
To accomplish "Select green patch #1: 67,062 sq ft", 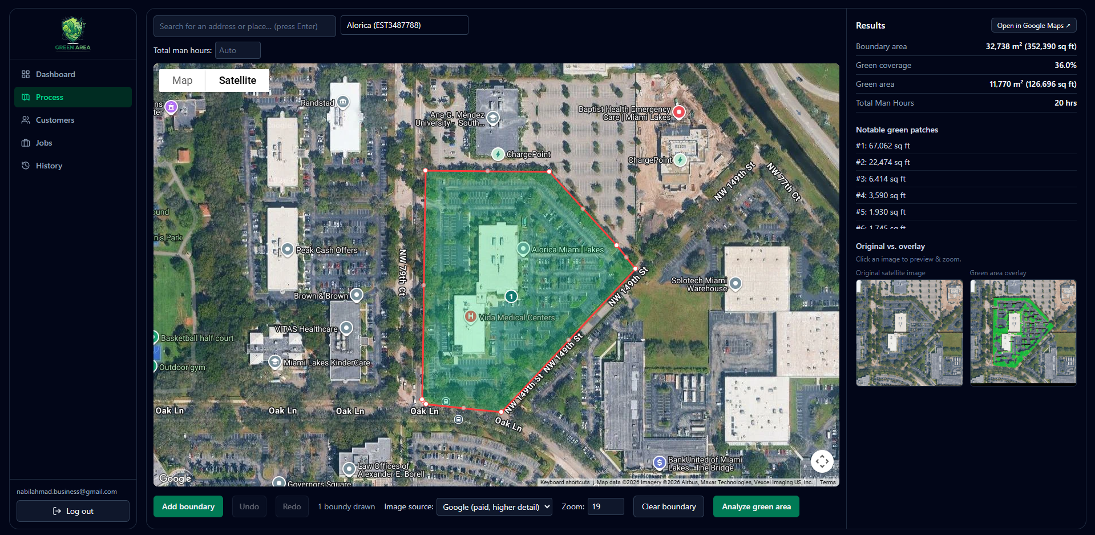I will click(966, 146).
